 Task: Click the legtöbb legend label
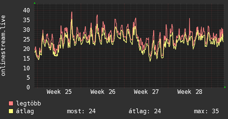28,103
